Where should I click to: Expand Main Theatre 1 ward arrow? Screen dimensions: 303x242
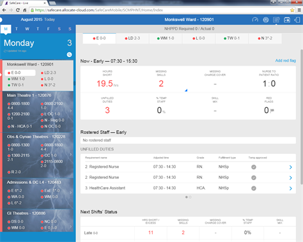coord(71,110)
